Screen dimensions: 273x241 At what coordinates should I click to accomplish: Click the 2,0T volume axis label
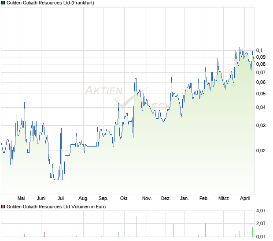261,223
